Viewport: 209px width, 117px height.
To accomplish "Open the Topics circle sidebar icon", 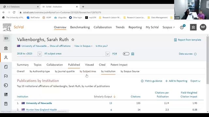I will click(6, 85).
